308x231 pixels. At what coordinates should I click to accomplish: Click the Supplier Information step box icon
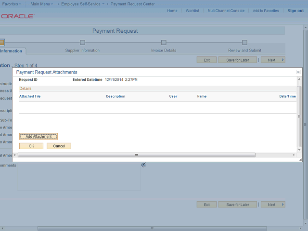pos(82,42)
